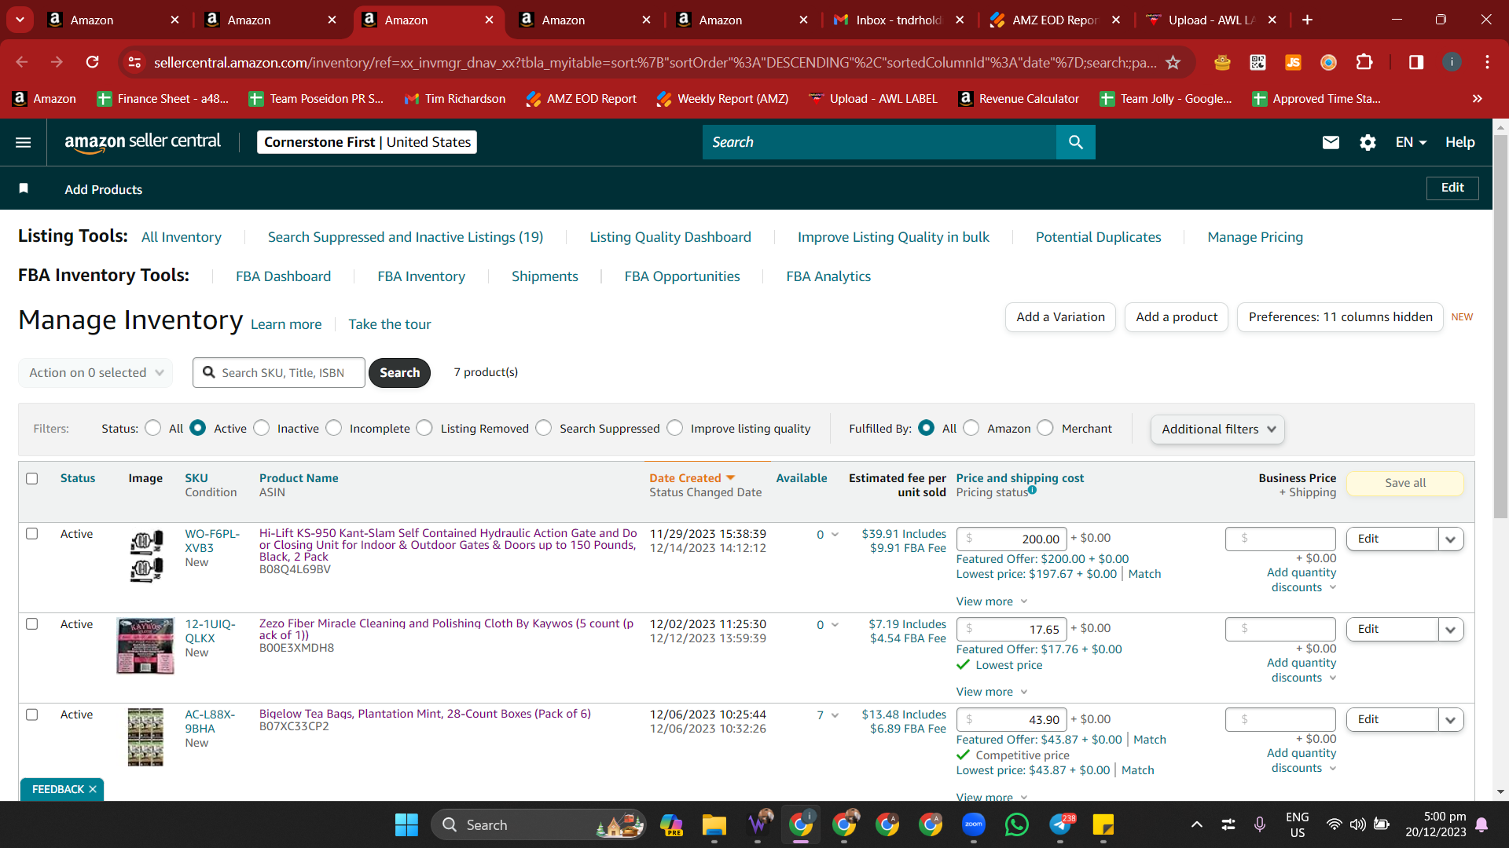The image size is (1509, 848).
Task: Open the messages envelope icon
Action: [1331, 142]
